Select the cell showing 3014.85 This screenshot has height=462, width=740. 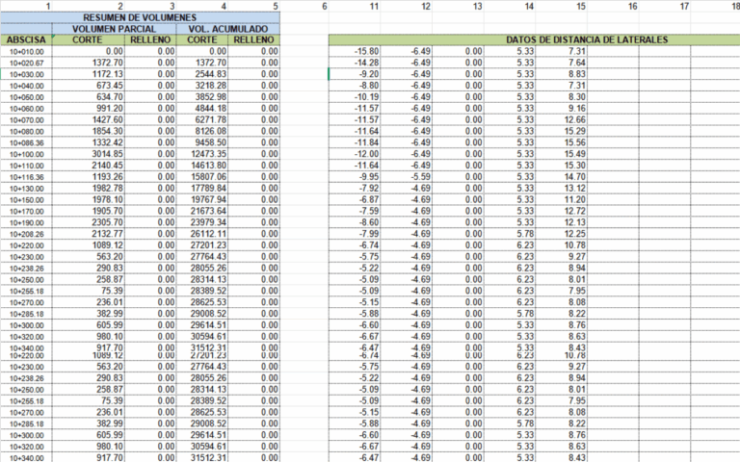point(89,154)
